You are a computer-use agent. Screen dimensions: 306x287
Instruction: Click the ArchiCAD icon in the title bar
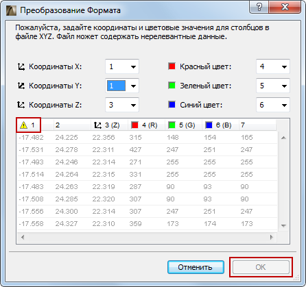(x=11, y=10)
